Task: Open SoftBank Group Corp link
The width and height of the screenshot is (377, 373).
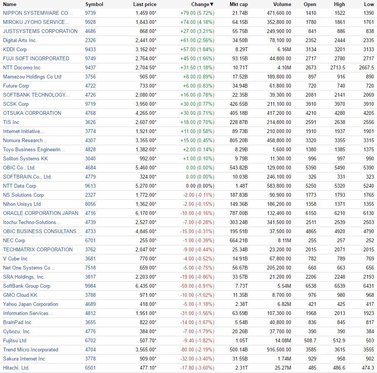Action: click(x=27, y=286)
